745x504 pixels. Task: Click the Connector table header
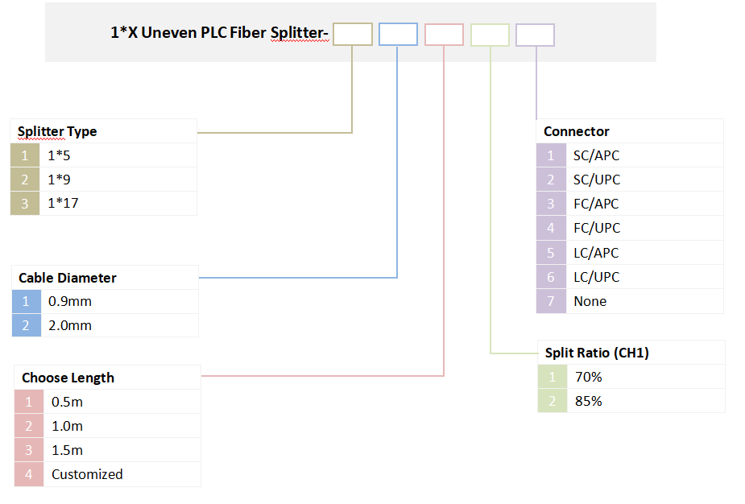(577, 131)
